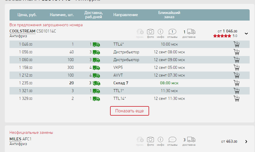Click the green 08:00 мск order time

pos(169,83)
